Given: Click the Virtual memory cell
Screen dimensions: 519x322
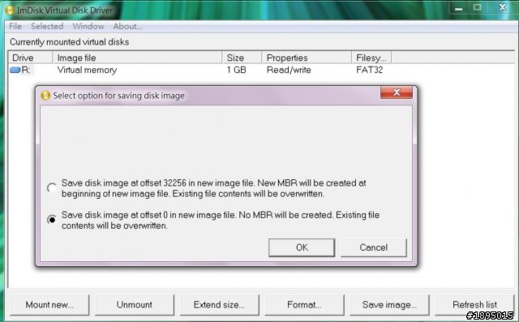Looking at the screenshot, I should [x=87, y=70].
